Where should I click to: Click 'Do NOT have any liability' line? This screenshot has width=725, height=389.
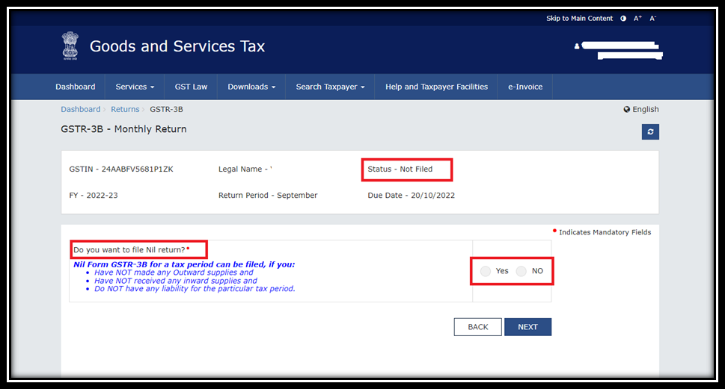[195, 289]
